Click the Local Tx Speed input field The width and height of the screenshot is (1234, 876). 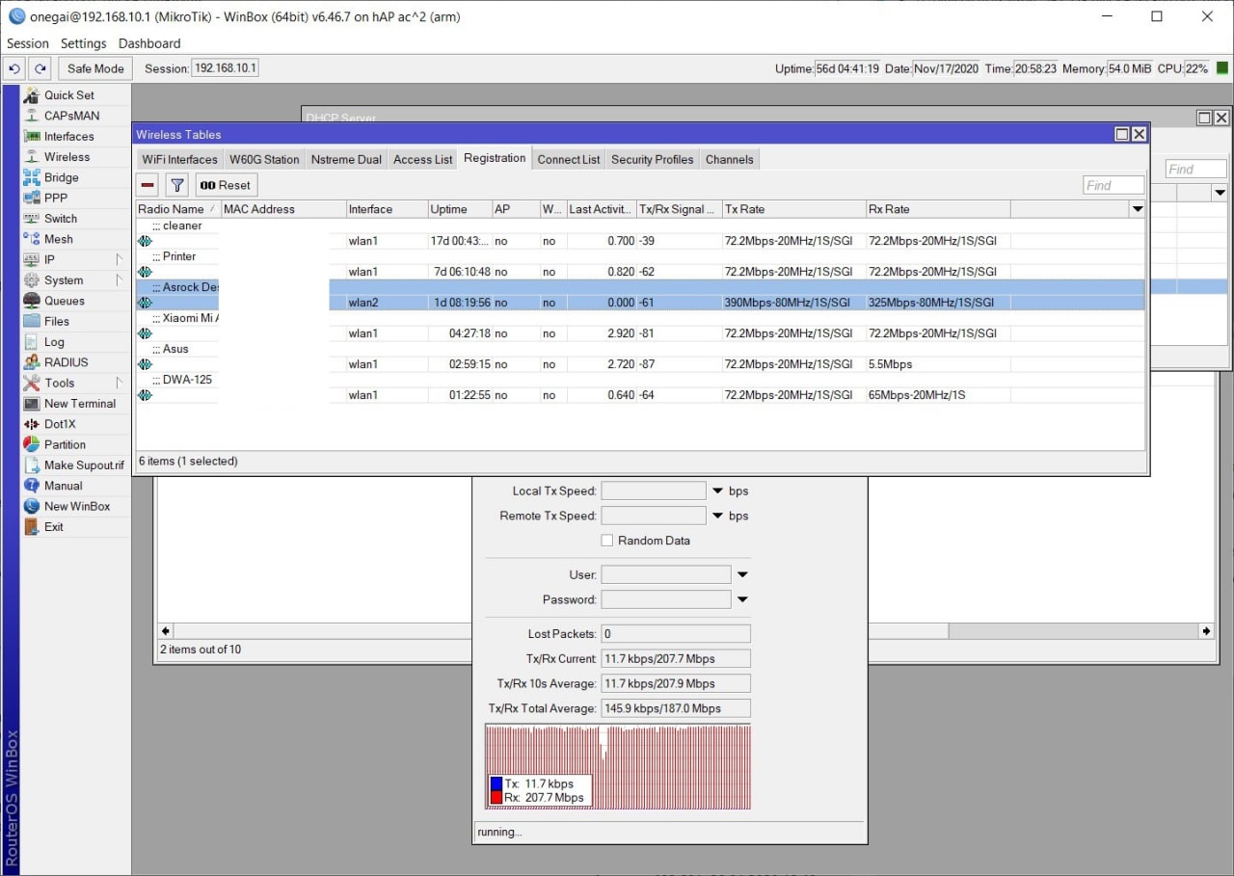[x=654, y=491]
